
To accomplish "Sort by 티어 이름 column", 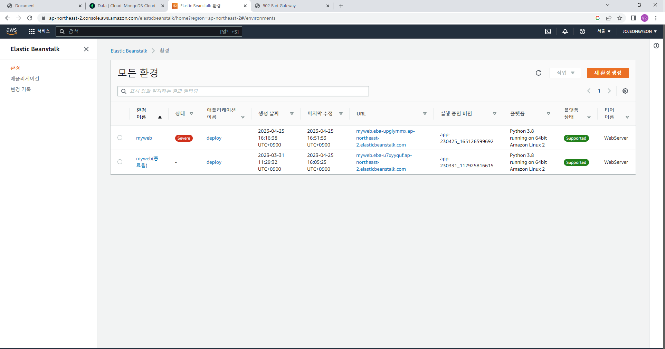I will coord(627,117).
